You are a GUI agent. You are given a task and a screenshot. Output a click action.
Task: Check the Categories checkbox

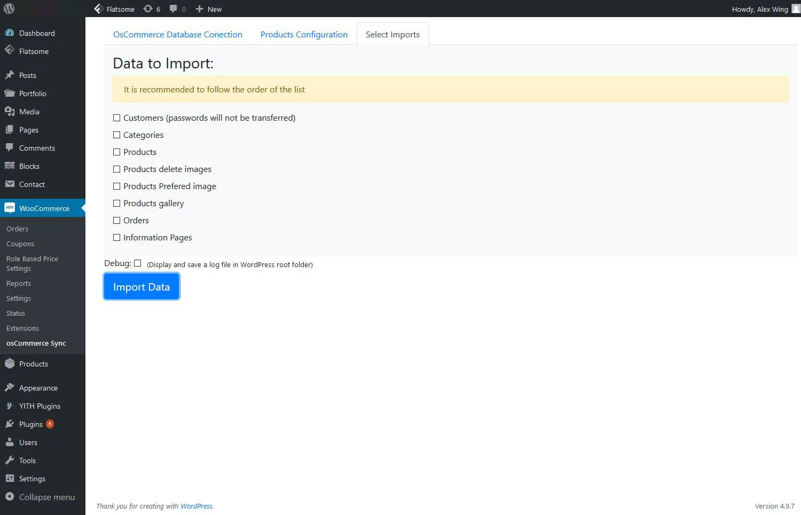pos(116,135)
